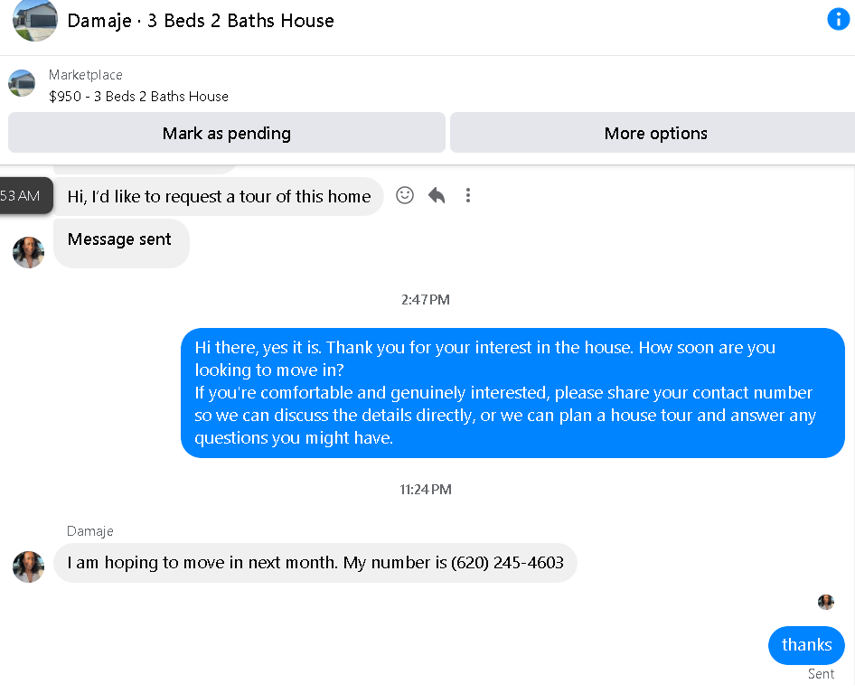Click the Damaje sender name label
Screen dimensions: 855x693
[90, 531]
